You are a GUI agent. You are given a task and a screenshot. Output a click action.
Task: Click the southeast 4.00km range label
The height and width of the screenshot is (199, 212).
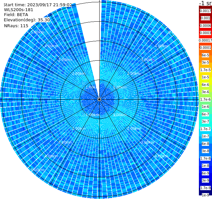tap(161, 156)
